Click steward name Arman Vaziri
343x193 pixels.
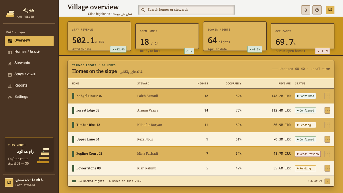coord(147,110)
